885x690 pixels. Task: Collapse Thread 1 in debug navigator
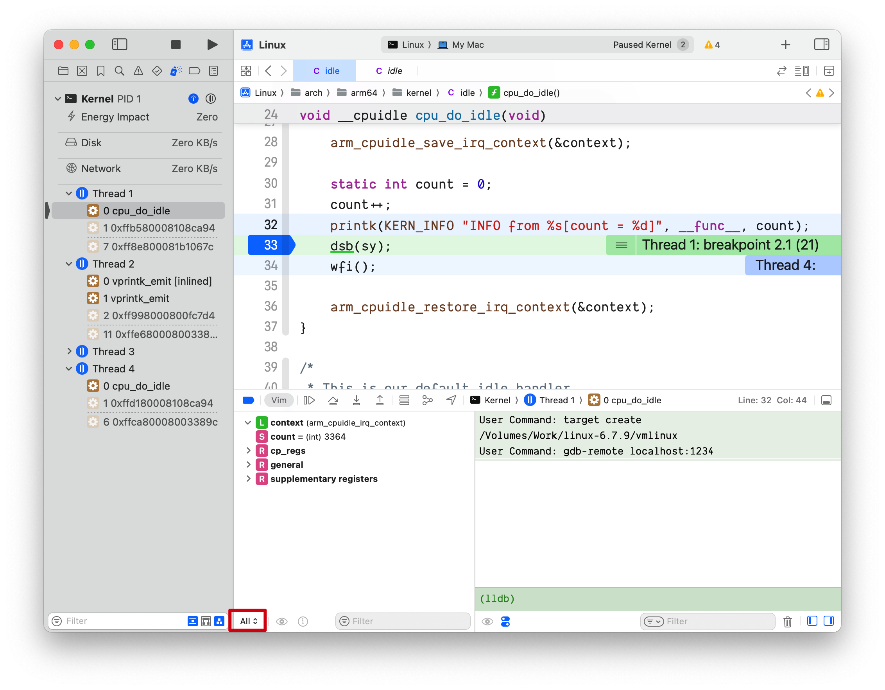point(69,194)
